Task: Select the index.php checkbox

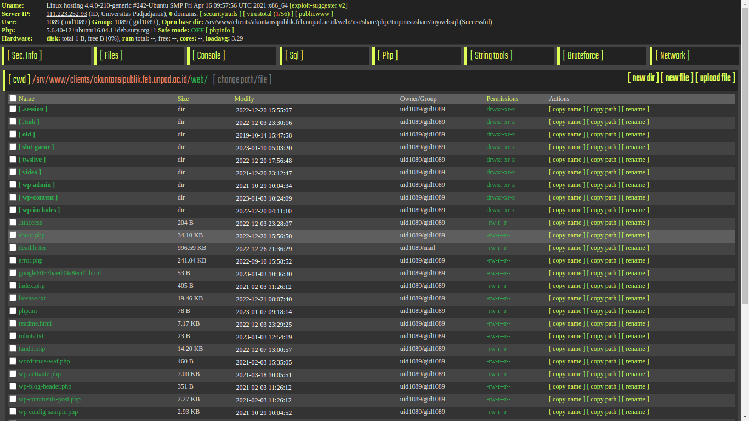Action: click(x=13, y=286)
